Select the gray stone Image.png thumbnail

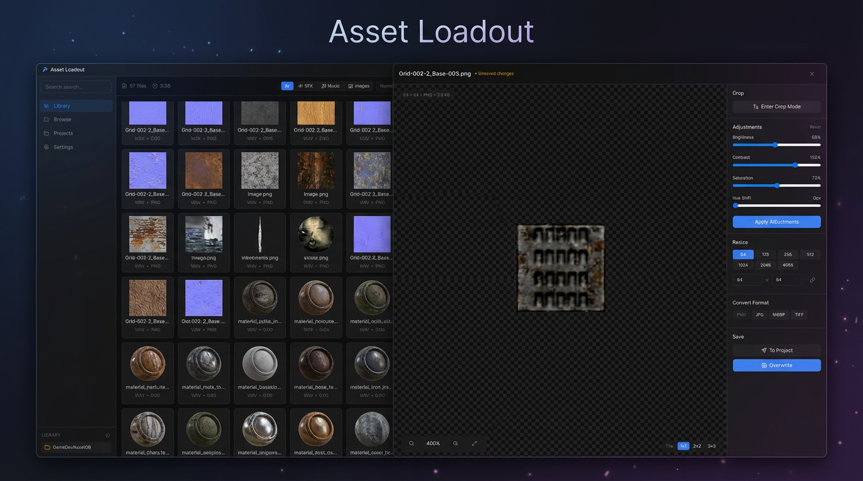click(260, 170)
